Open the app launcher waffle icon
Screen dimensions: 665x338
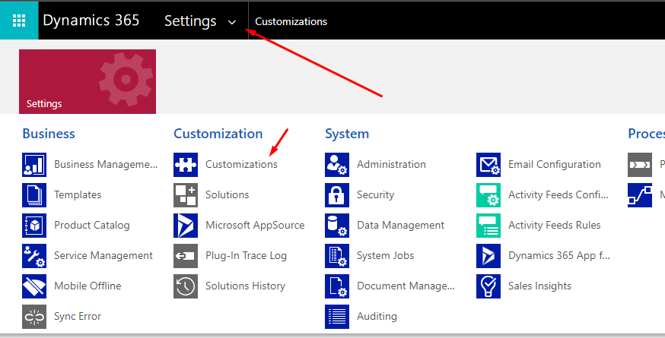click(x=19, y=21)
